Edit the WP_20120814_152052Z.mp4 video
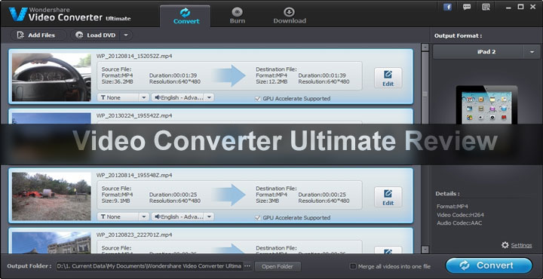The image size is (543, 279). click(x=388, y=78)
